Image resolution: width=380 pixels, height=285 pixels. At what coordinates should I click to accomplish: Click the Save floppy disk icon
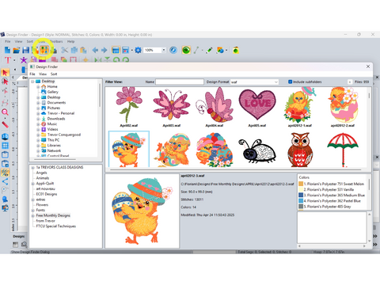pos(25,50)
